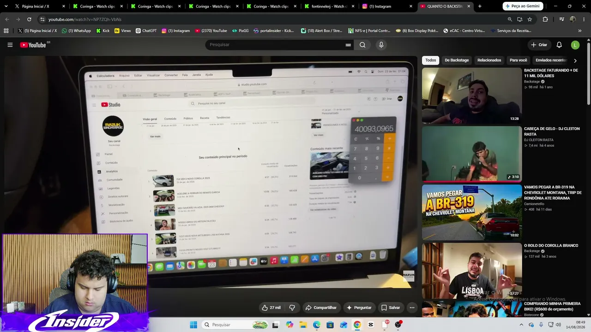The width and height of the screenshot is (591, 332).
Task: Open the Task View icon in the taskbar
Action: 276,325
